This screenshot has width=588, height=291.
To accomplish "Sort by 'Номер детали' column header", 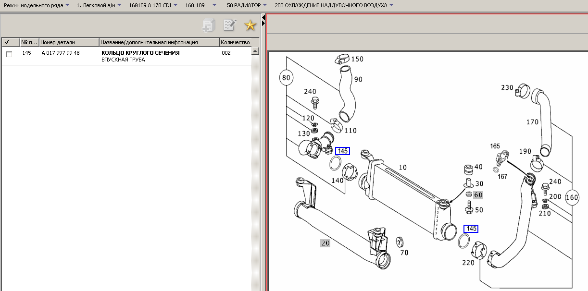I will 69,42.
